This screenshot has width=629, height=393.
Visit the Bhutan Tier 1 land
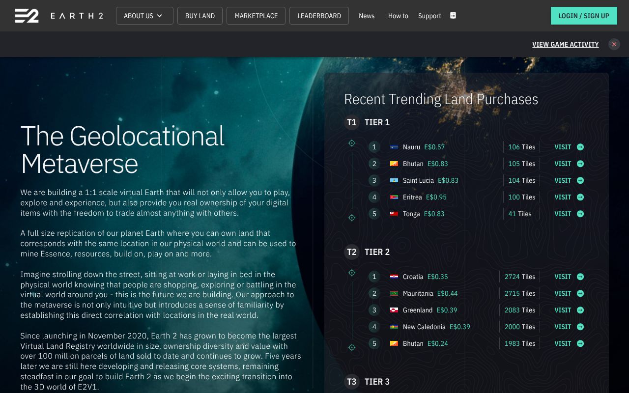coord(563,164)
